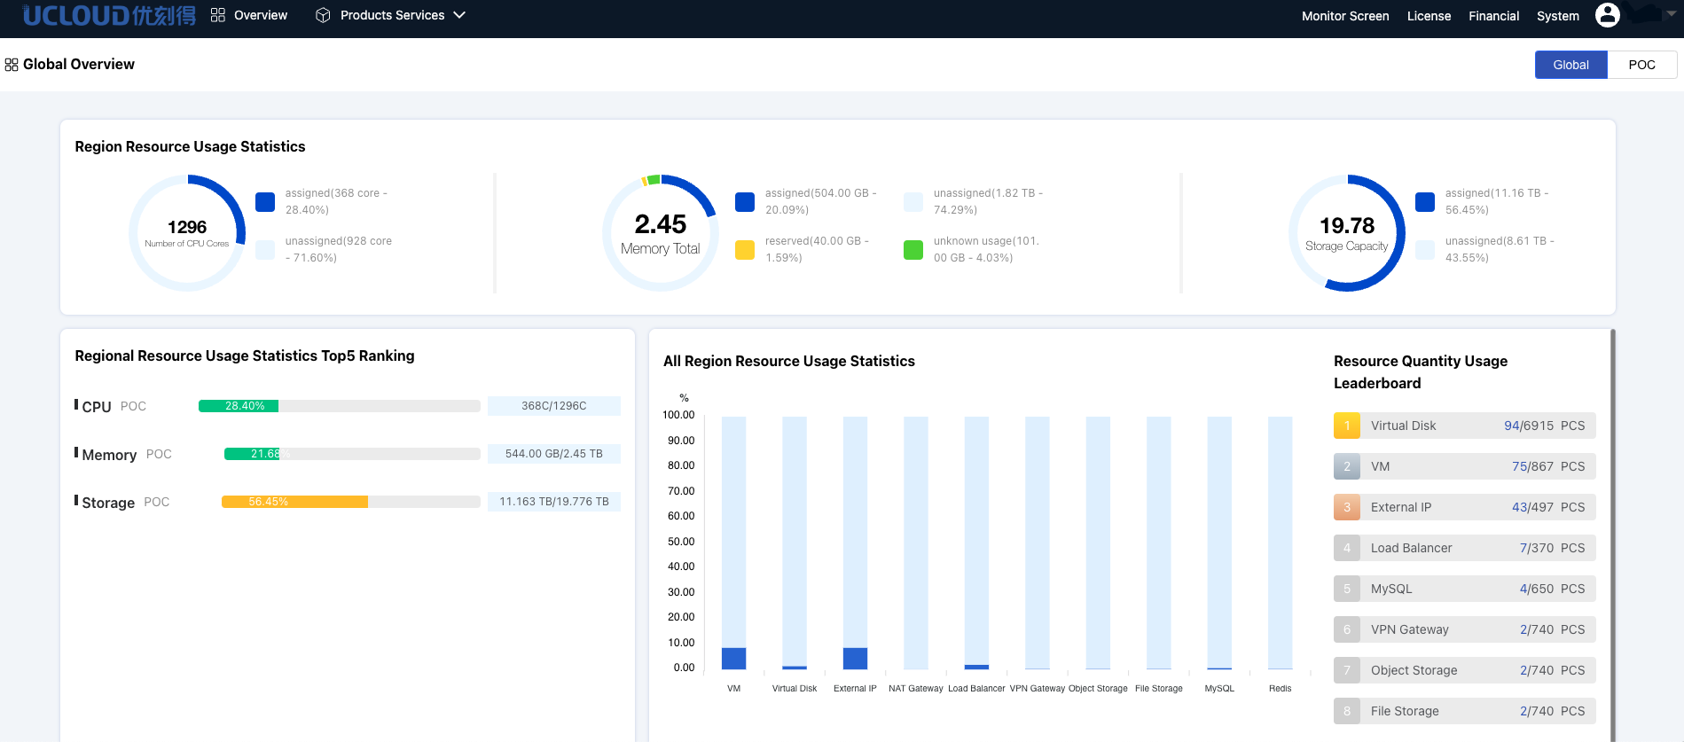
Task: Toggle unknown usage green legend swatch
Action: pos(913,250)
